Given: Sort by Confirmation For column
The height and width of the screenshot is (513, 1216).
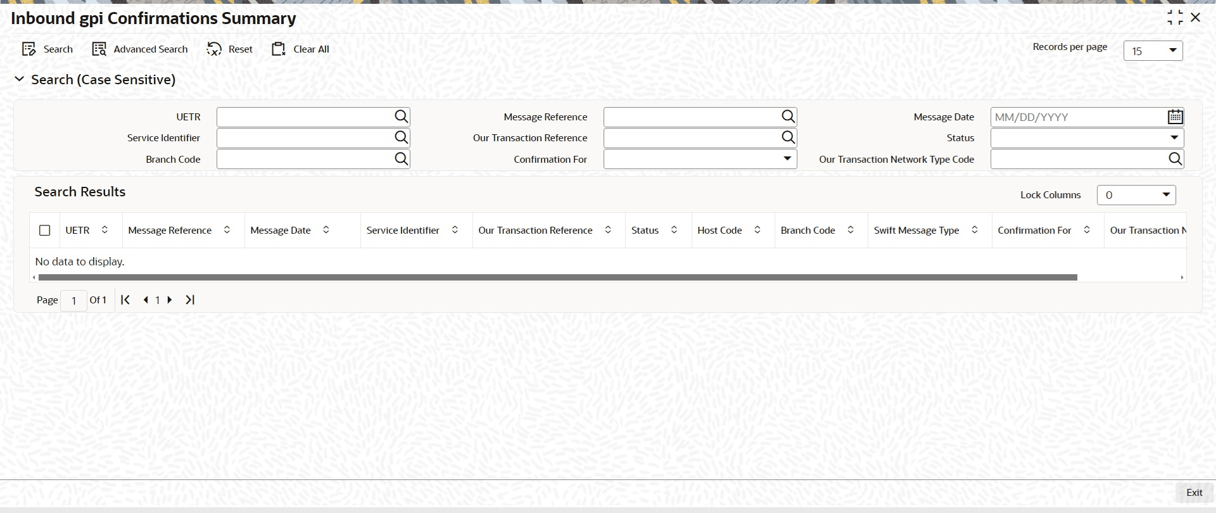Looking at the screenshot, I should coord(1087,230).
